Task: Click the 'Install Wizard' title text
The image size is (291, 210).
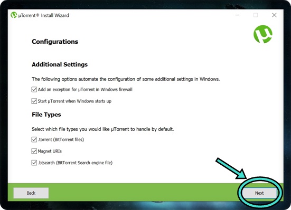Action: tap(55, 15)
